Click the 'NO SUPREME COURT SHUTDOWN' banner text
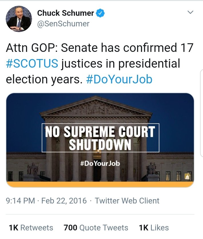Screen dimensions: 203x239 pyautogui.click(x=100, y=138)
